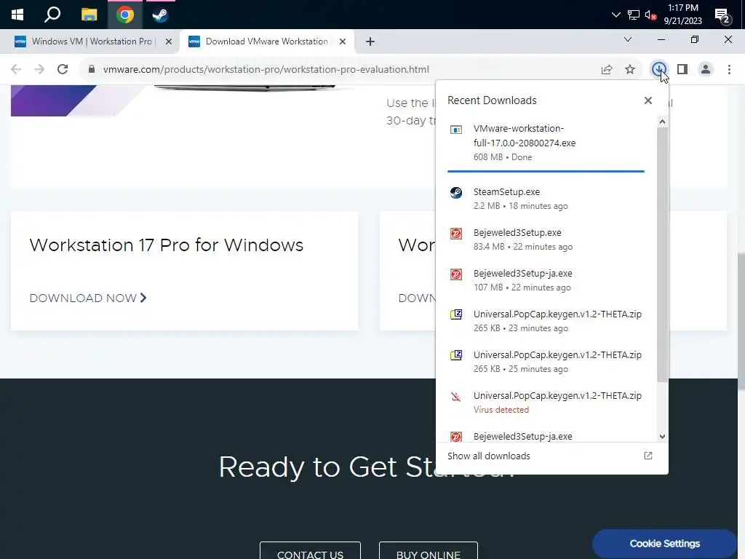Open downloads page via external-link icon

tap(648, 456)
